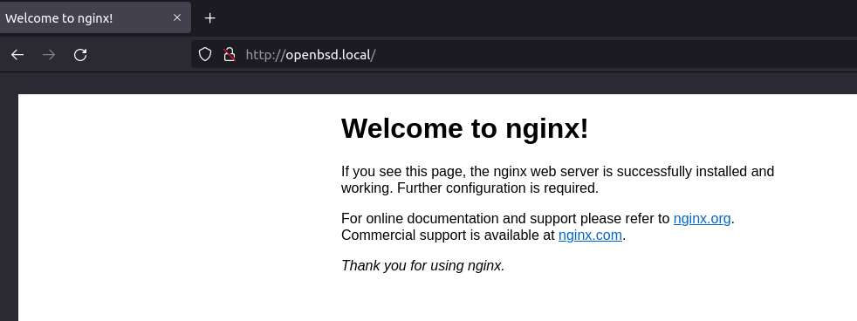Click the paragraph starting 'If you see this page'
Viewport: 857px width, 321px height.
[558, 180]
